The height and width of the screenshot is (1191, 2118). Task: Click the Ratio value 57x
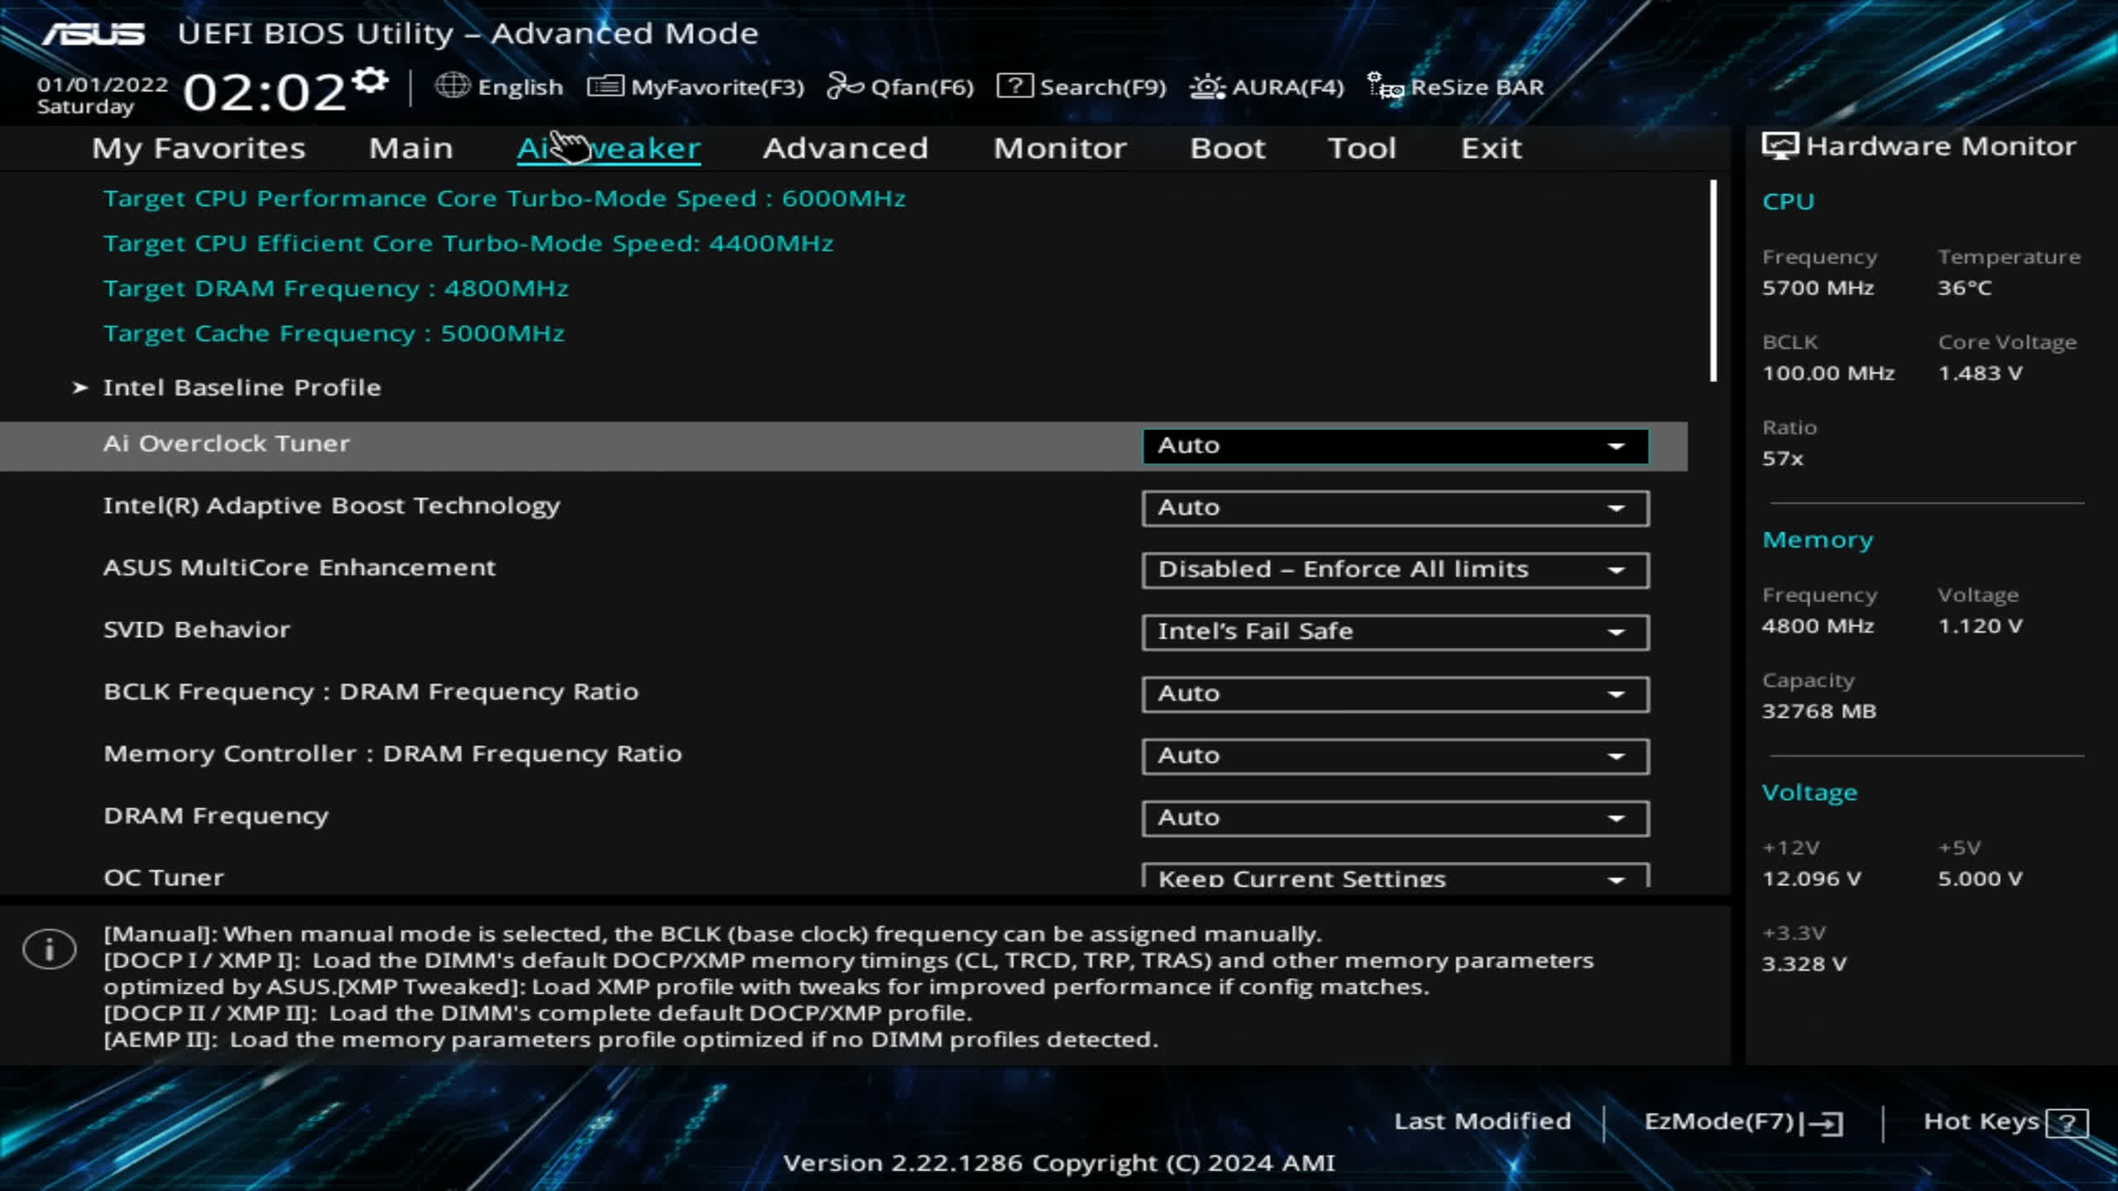click(1782, 458)
